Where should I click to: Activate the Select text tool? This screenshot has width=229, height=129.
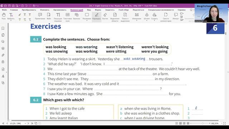[11, 16]
